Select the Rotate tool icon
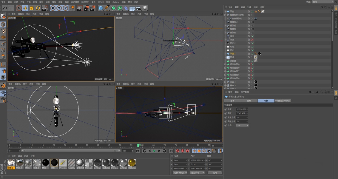The height and width of the screenshot is (179, 338). [38, 8]
